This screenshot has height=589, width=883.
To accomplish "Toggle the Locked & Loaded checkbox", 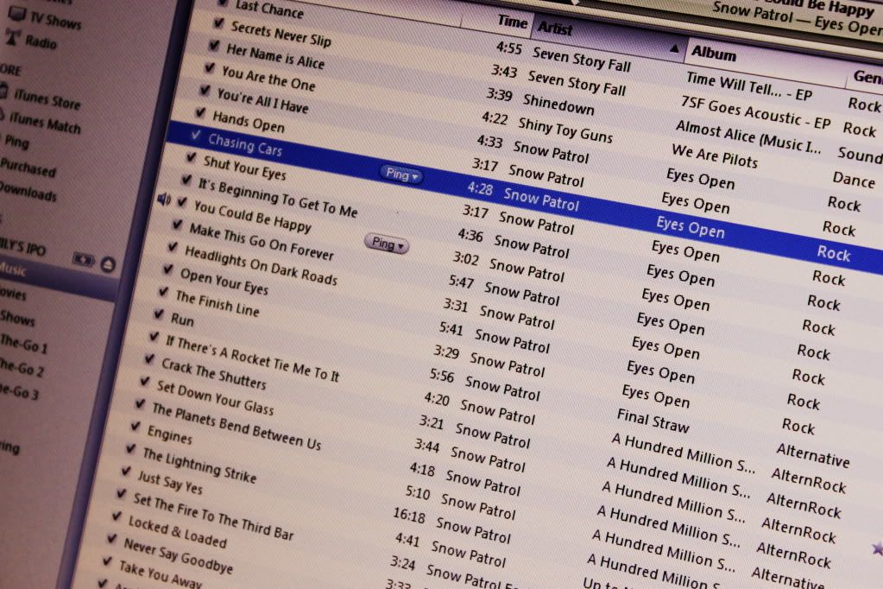I will pyautogui.click(x=117, y=516).
